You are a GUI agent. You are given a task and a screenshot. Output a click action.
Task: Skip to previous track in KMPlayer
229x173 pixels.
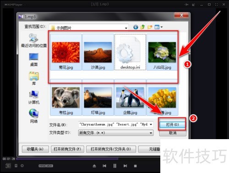coord(104,166)
